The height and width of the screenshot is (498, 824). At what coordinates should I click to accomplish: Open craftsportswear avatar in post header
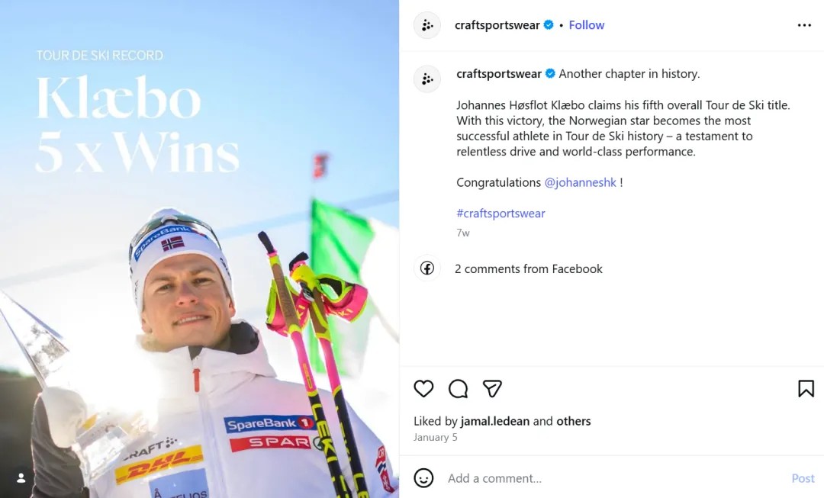click(x=427, y=25)
